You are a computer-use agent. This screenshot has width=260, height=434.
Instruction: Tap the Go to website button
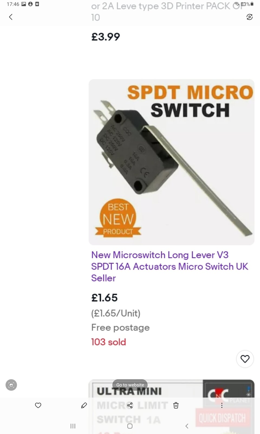pyautogui.click(x=130, y=385)
